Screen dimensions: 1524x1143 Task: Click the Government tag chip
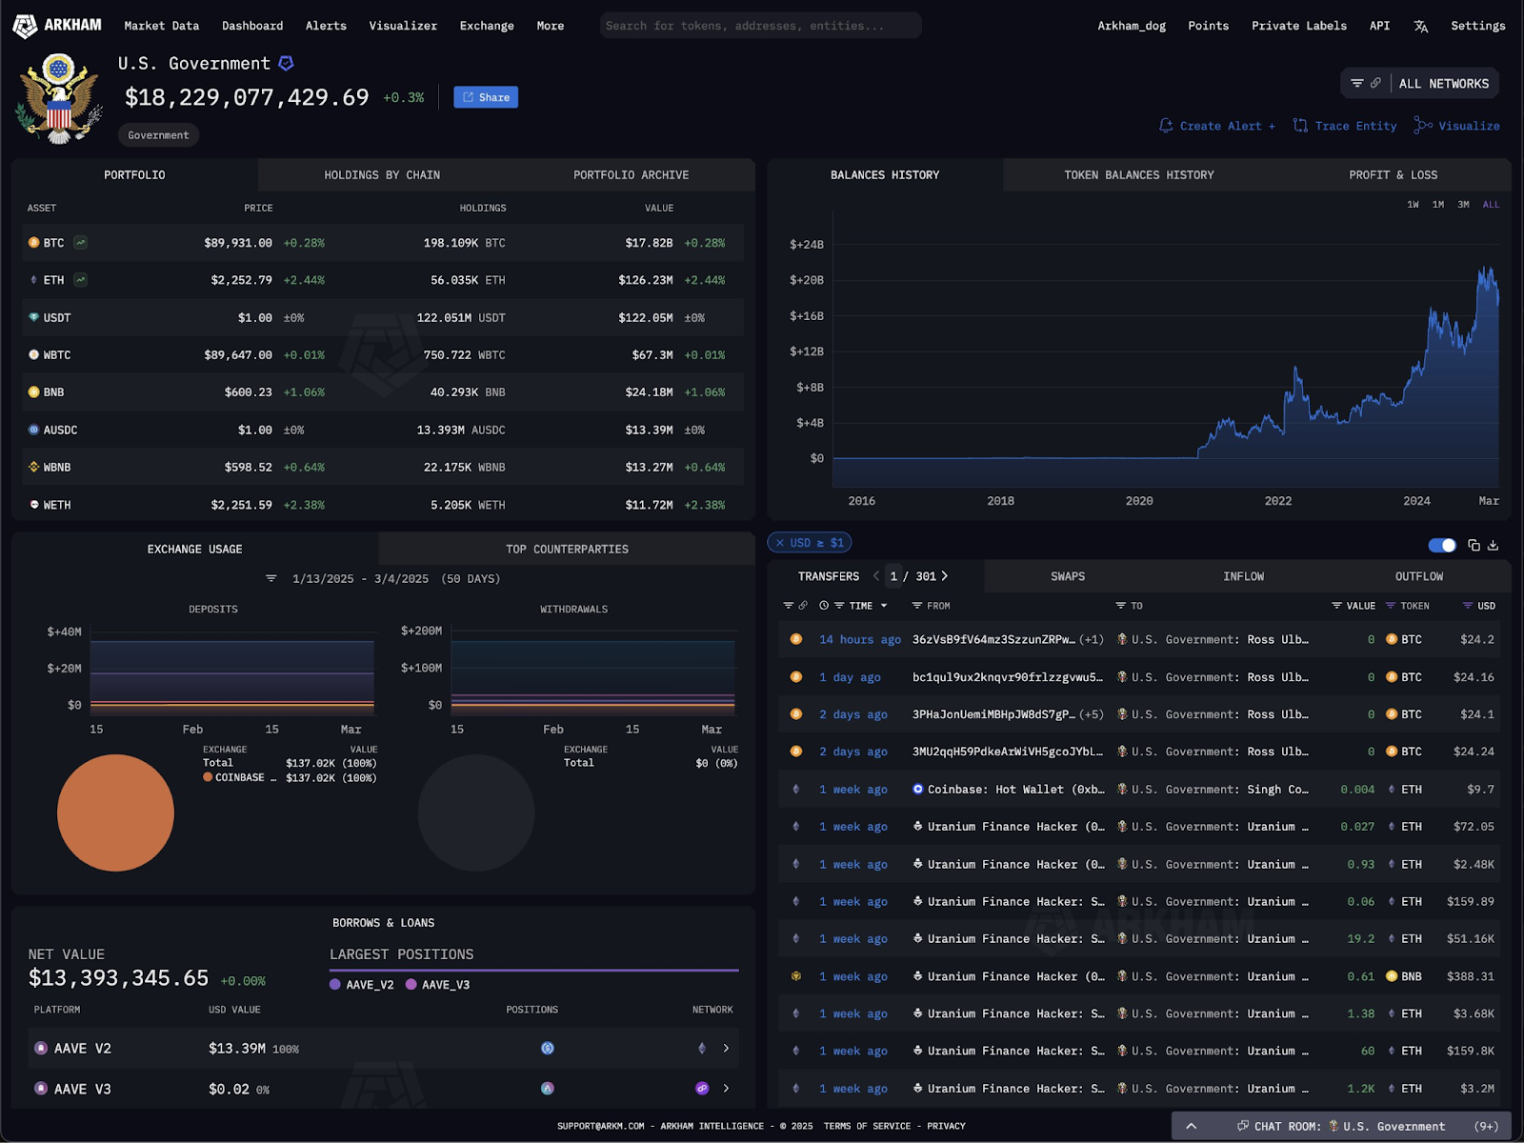(x=158, y=135)
